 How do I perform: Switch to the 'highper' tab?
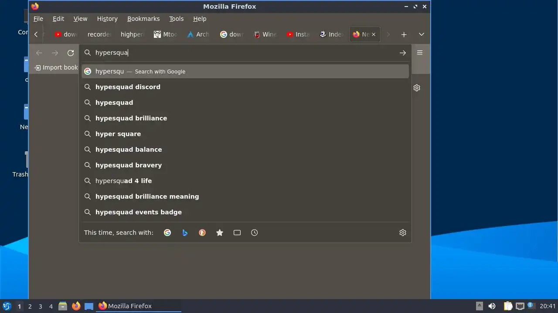click(x=132, y=34)
